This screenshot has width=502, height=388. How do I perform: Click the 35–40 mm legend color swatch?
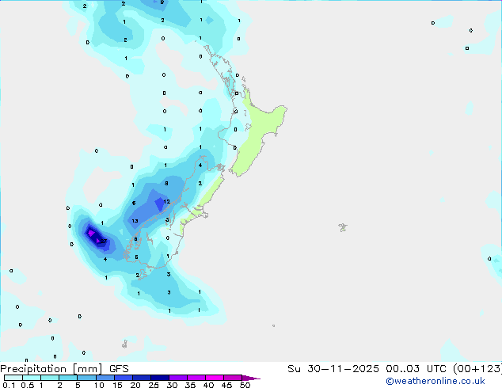pos(196,378)
